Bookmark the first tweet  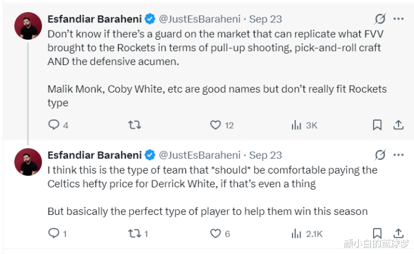pyautogui.click(x=377, y=125)
